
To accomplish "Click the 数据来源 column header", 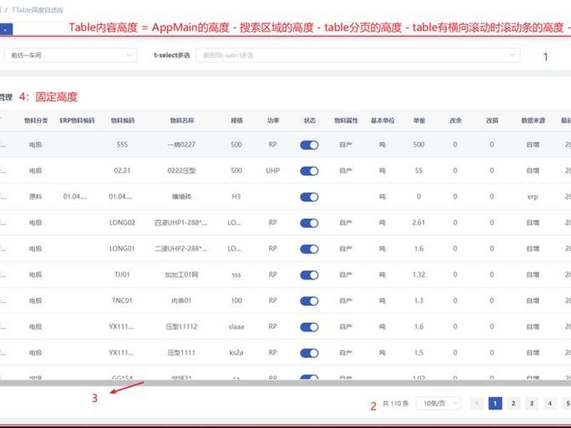I will [532, 121].
